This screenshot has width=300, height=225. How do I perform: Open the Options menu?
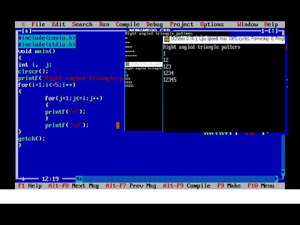(212, 24)
